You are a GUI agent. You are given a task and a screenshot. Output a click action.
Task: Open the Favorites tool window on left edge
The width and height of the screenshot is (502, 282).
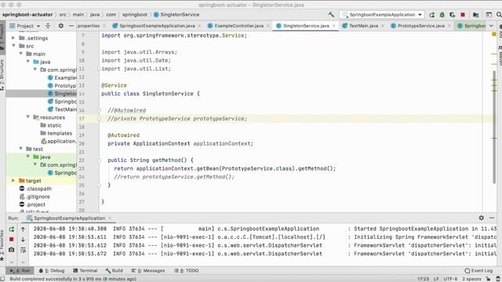pyautogui.click(x=2, y=244)
